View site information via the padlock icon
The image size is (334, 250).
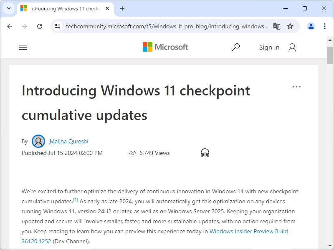pyautogui.click(x=57, y=26)
